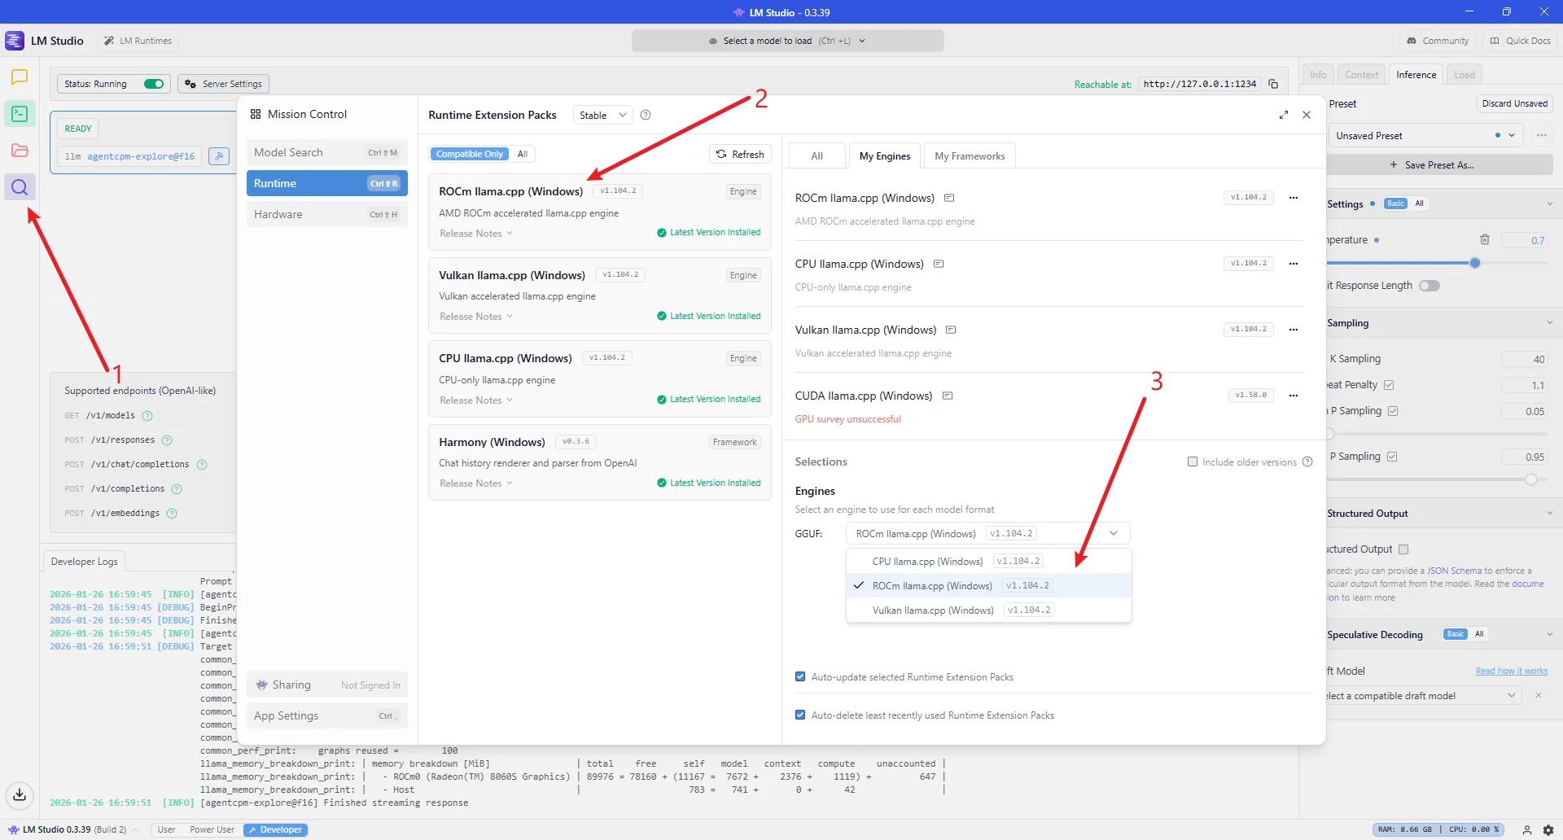Open the more-options menu for CUDA llama.cpp engine
Screen dimensions: 1563x840
(x=1294, y=396)
